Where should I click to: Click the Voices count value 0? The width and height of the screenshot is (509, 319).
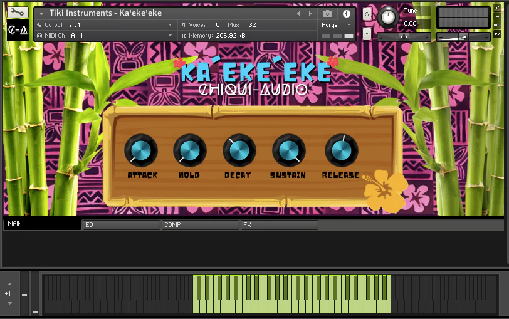[x=218, y=24]
